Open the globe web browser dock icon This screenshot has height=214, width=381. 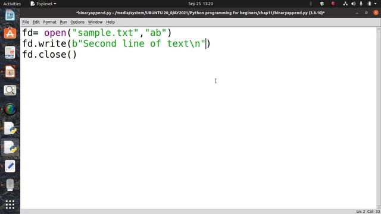pyautogui.click(x=10, y=109)
